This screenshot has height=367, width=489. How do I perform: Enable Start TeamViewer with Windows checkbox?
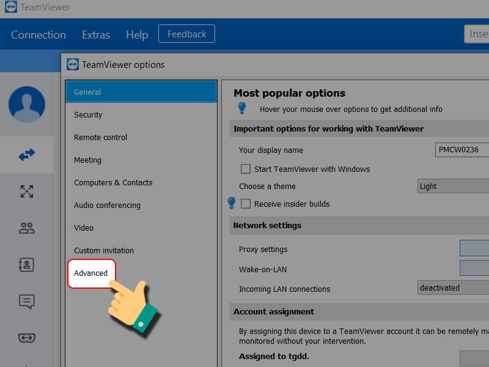pyautogui.click(x=246, y=169)
